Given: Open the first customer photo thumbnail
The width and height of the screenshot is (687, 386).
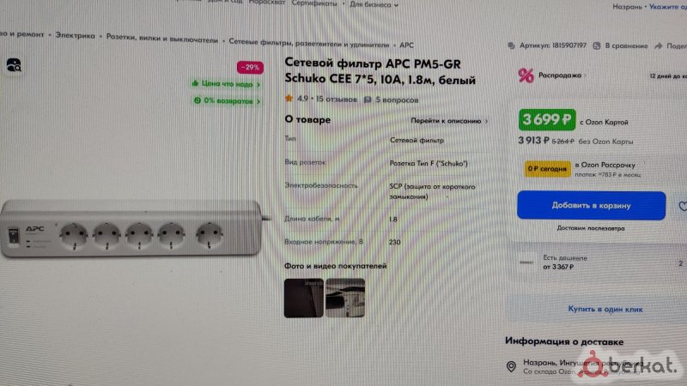Looking at the screenshot, I should (x=304, y=298).
